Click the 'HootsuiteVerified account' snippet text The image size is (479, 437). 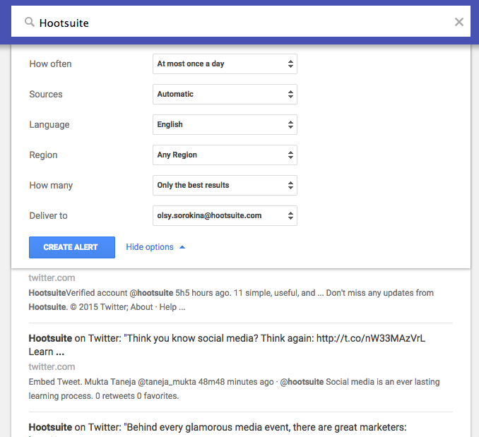tap(231, 299)
